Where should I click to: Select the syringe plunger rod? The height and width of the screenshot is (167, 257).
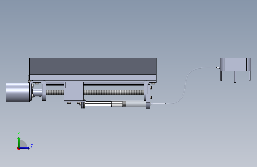[98, 104]
